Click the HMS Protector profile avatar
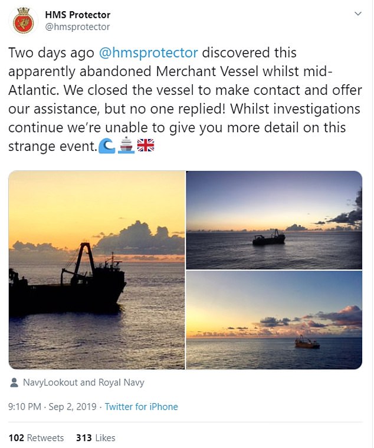374x448 pixels. click(x=23, y=22)
